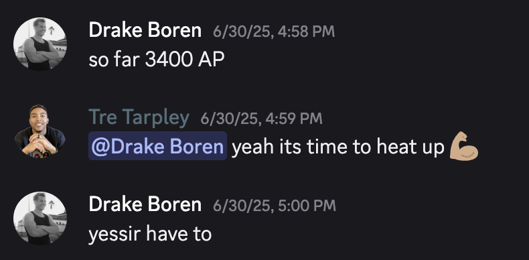Screen dimensions: 529x260
Task: Select the "yeah its time to heat up" text
Action: 338,147
